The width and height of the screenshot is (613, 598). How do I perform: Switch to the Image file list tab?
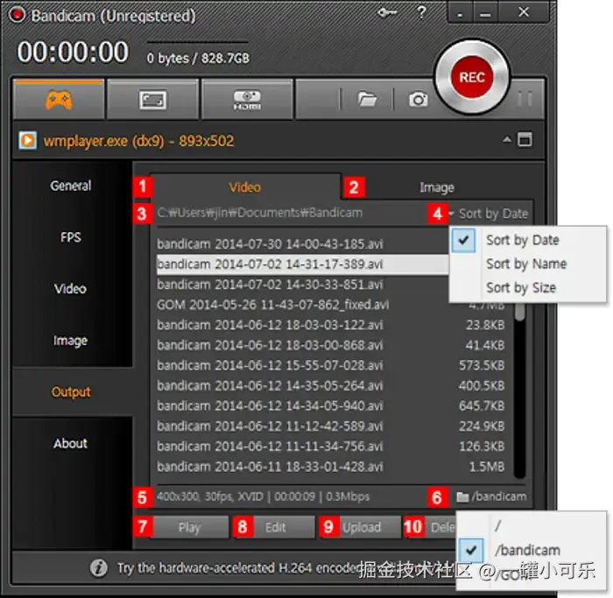click(x=437, y=187)
